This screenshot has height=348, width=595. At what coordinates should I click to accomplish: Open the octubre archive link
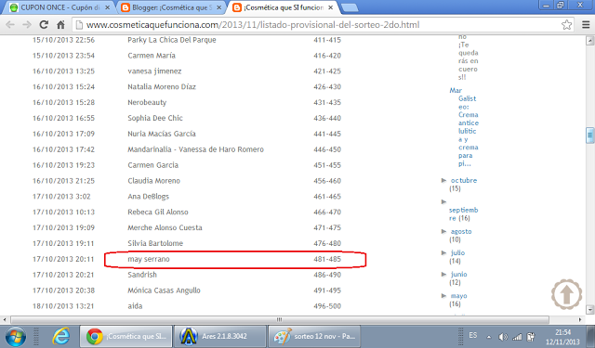(x=464, y=181)
